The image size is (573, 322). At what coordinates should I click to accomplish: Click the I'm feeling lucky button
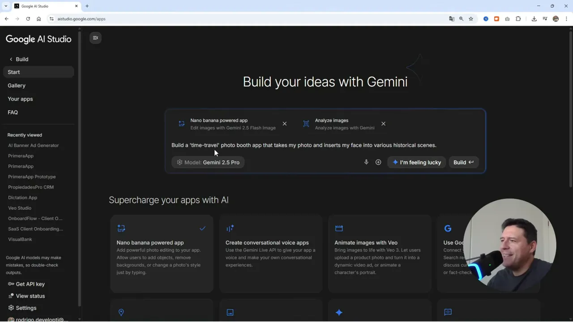417,162
